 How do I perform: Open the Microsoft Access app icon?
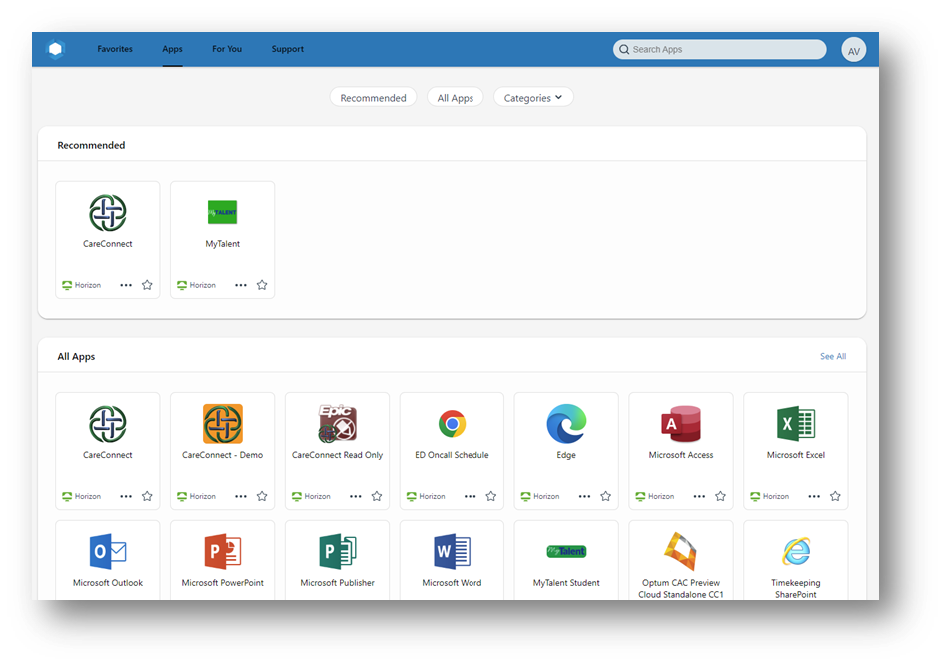[681, 425]
